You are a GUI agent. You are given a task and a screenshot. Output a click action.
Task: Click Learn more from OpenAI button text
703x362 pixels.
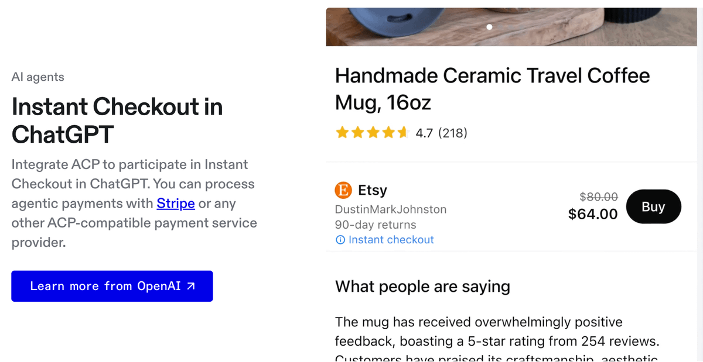tap(105, 287)
